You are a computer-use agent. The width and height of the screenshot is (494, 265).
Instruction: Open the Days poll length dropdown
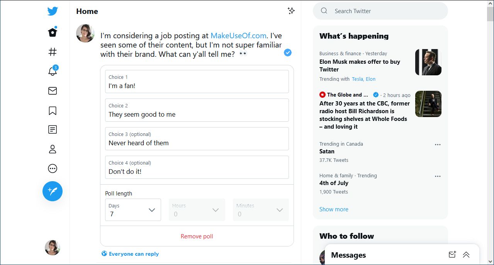click(133, 210)
